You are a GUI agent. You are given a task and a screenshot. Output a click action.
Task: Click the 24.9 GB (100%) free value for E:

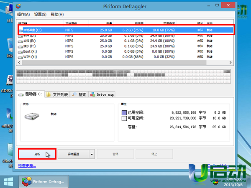point(162,41)
